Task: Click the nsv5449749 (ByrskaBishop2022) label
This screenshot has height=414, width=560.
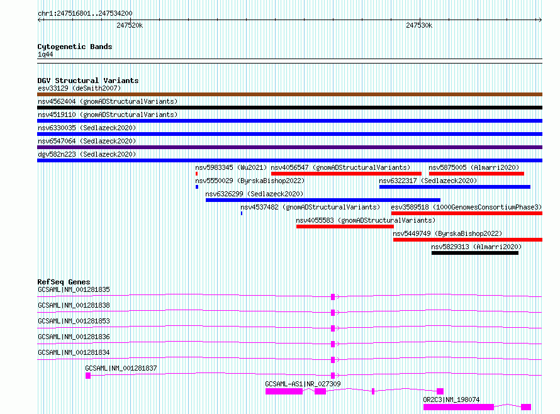Action: pyautogui.click(x=447, y=233)
